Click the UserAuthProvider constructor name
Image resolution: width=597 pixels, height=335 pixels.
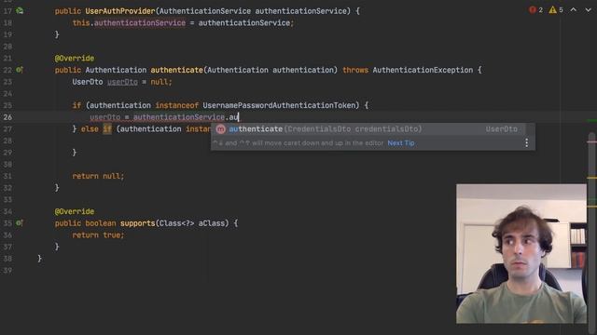click(x=120, y=11)
